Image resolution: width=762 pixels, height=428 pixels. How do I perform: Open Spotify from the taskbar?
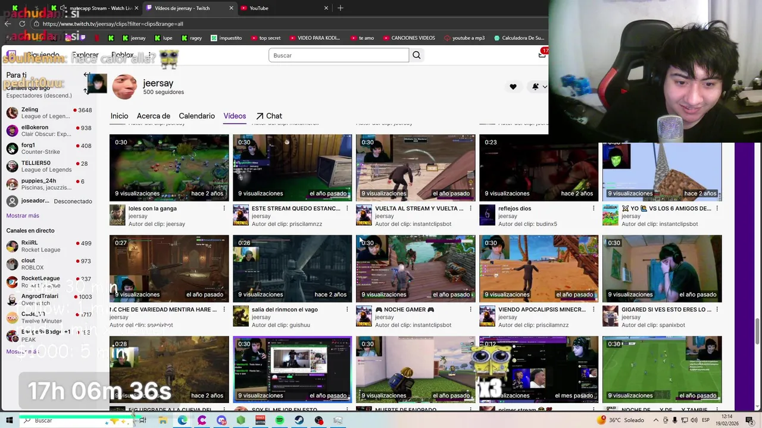point(280,420)
